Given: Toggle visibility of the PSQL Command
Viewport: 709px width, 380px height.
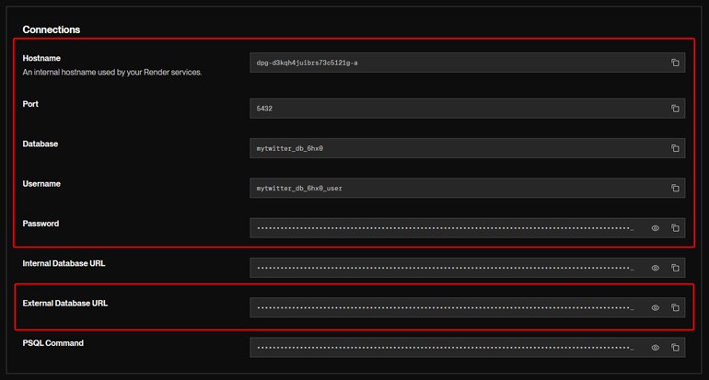Looking at the screenshot, I should pos(656,348).
